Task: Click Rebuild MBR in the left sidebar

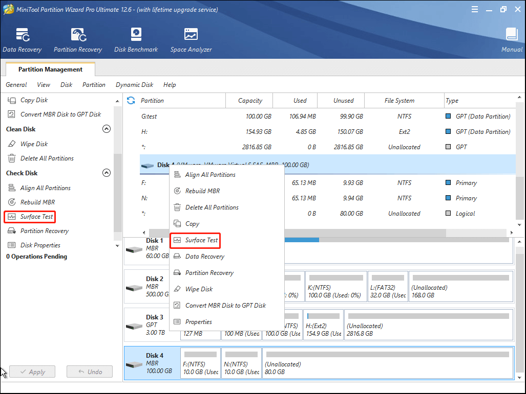Action: pyautogui.click(x=31, y=202)
